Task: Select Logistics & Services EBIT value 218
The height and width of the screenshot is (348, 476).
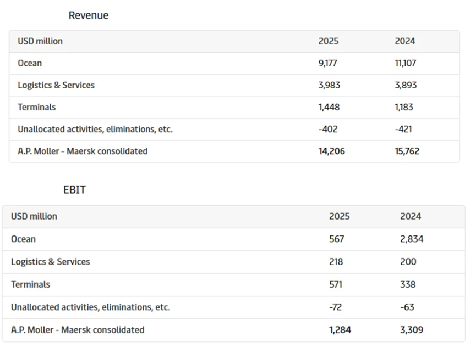Action: click(336, 262)
